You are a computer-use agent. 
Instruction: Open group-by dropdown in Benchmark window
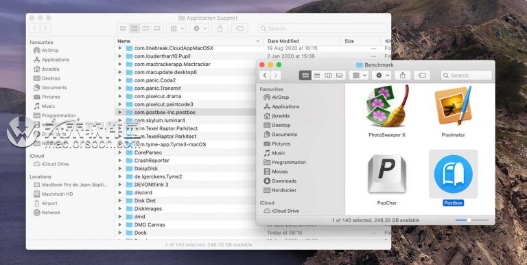click(x=359, y=76)
